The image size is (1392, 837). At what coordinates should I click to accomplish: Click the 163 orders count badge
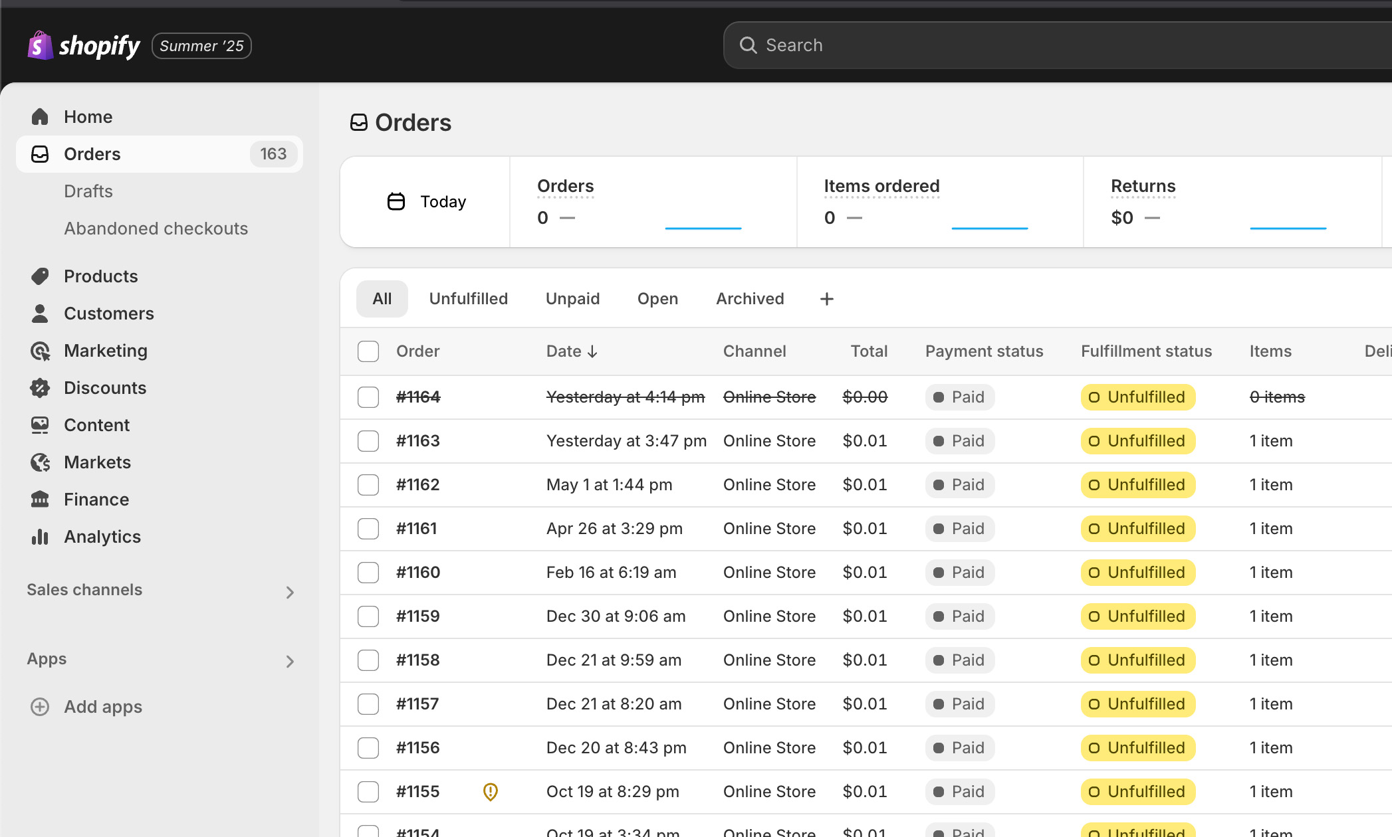click(273, 154)
